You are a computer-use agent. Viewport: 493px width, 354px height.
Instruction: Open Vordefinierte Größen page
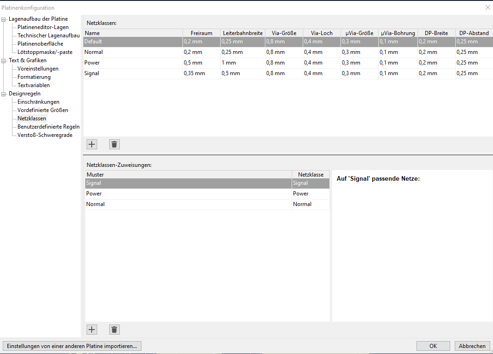(x=43, y=110)
